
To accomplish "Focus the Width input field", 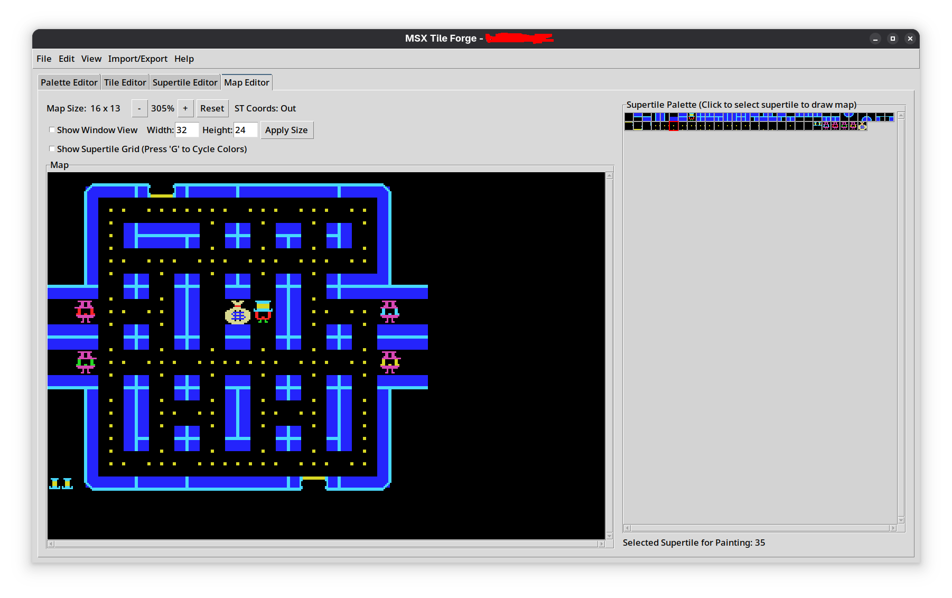I will pos(186,130).
